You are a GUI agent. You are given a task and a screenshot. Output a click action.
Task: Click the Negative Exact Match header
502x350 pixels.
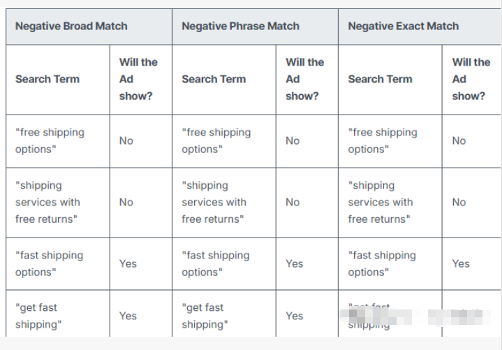[404, 26]
